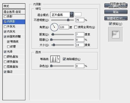Click the 新建样式 button
130x103 pixels.
coord(116,18)
